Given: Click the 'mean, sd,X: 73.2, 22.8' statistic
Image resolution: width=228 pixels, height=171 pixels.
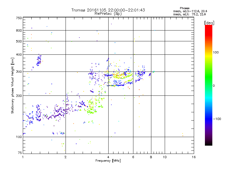Looking at the screenshot, I should point(190,14).
